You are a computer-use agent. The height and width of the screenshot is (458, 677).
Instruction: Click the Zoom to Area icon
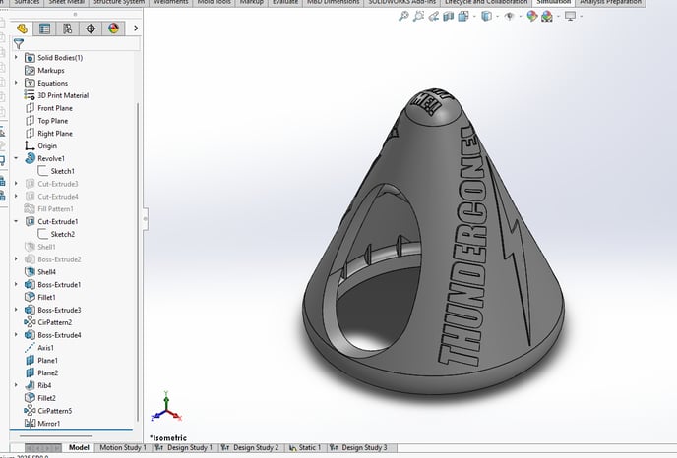click(418, 17)
